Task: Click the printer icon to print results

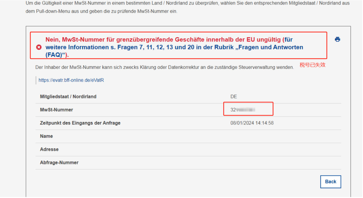Action: (337, 39)
